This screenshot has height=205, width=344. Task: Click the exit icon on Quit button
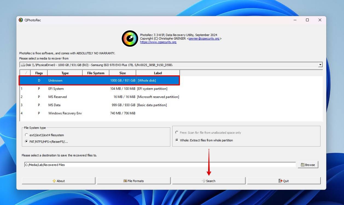280,181
